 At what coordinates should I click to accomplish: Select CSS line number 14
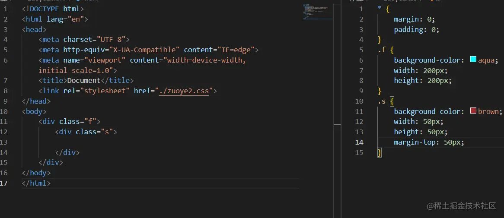tap(359, 142)
